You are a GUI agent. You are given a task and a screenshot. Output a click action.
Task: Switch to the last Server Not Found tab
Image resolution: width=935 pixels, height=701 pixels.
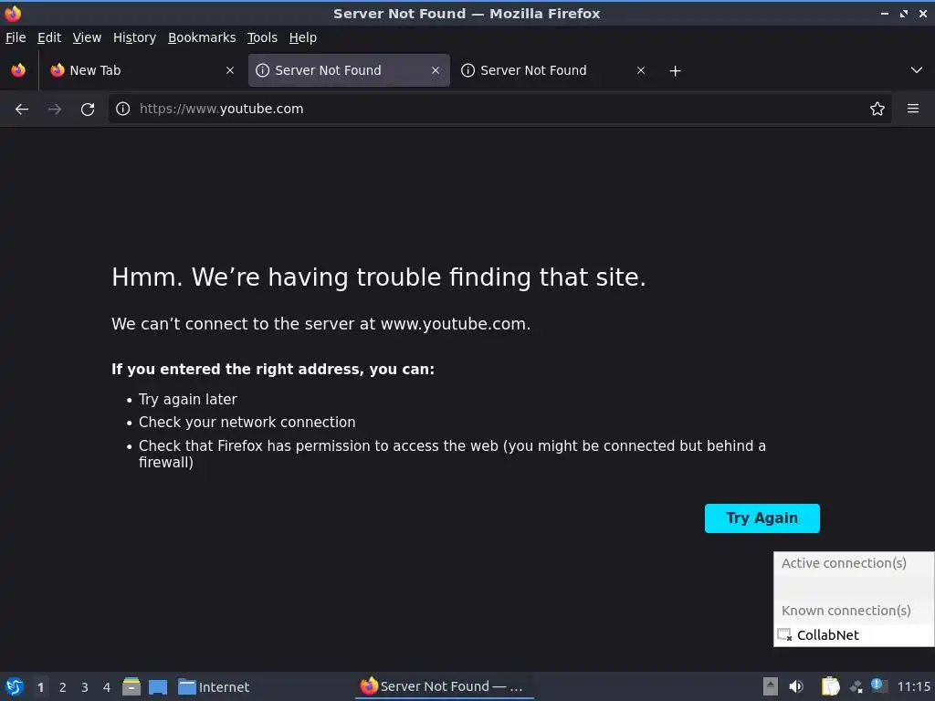[552, 70]
